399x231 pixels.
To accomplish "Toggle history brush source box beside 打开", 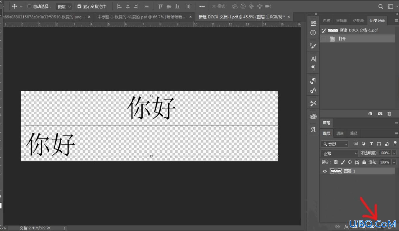I will tap(323, 39).
